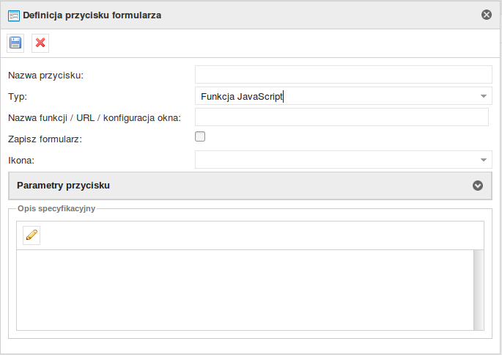This screenshot has width=502, height=355.
Task: Click the Typ field showing Funkcja JavaScript
Action: pyautogui.click(x=344, y=96)
